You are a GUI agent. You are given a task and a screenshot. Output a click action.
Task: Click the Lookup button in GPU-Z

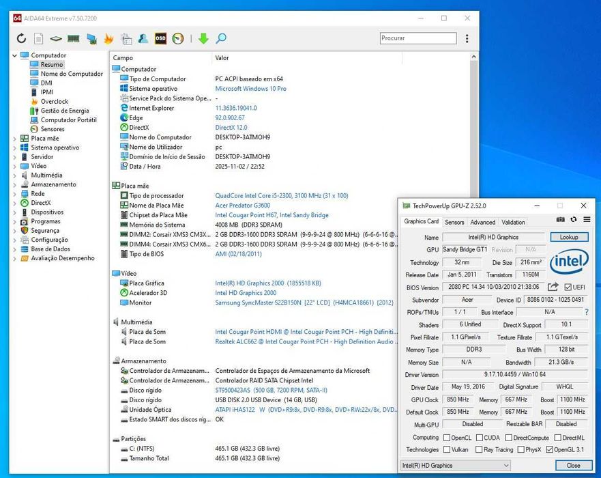pos(569,237)
